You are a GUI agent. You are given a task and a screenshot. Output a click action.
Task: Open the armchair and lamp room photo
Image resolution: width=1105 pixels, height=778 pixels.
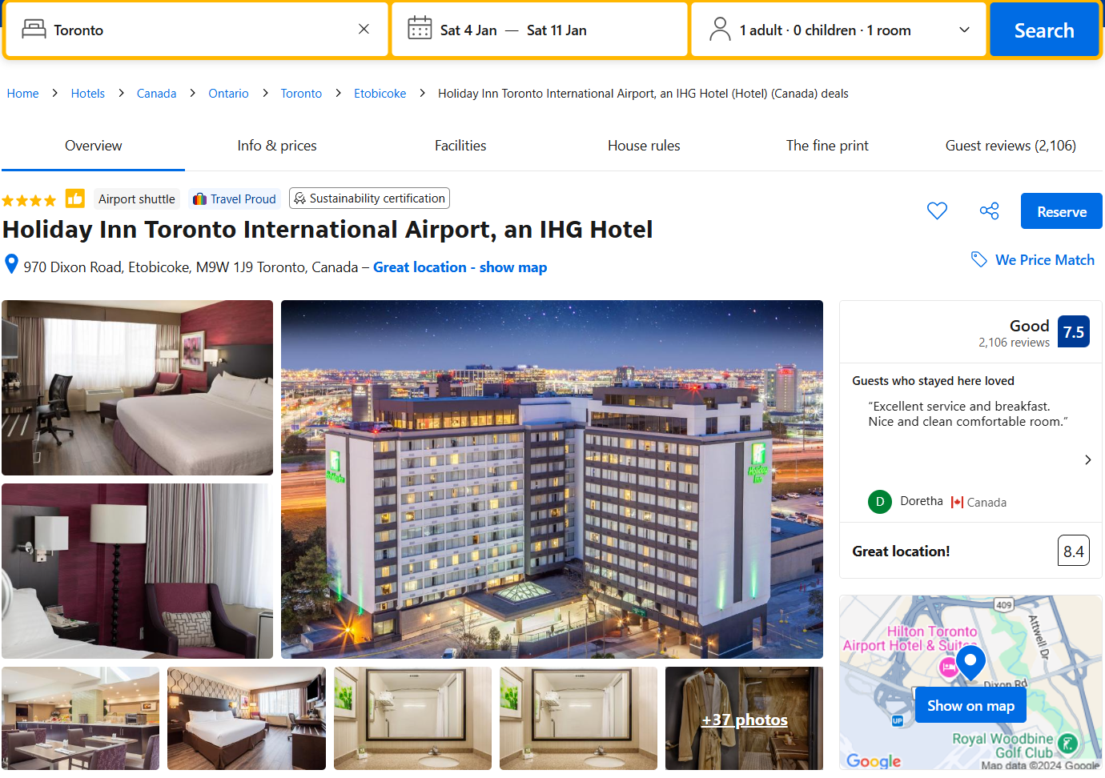[x=137, y=571]
